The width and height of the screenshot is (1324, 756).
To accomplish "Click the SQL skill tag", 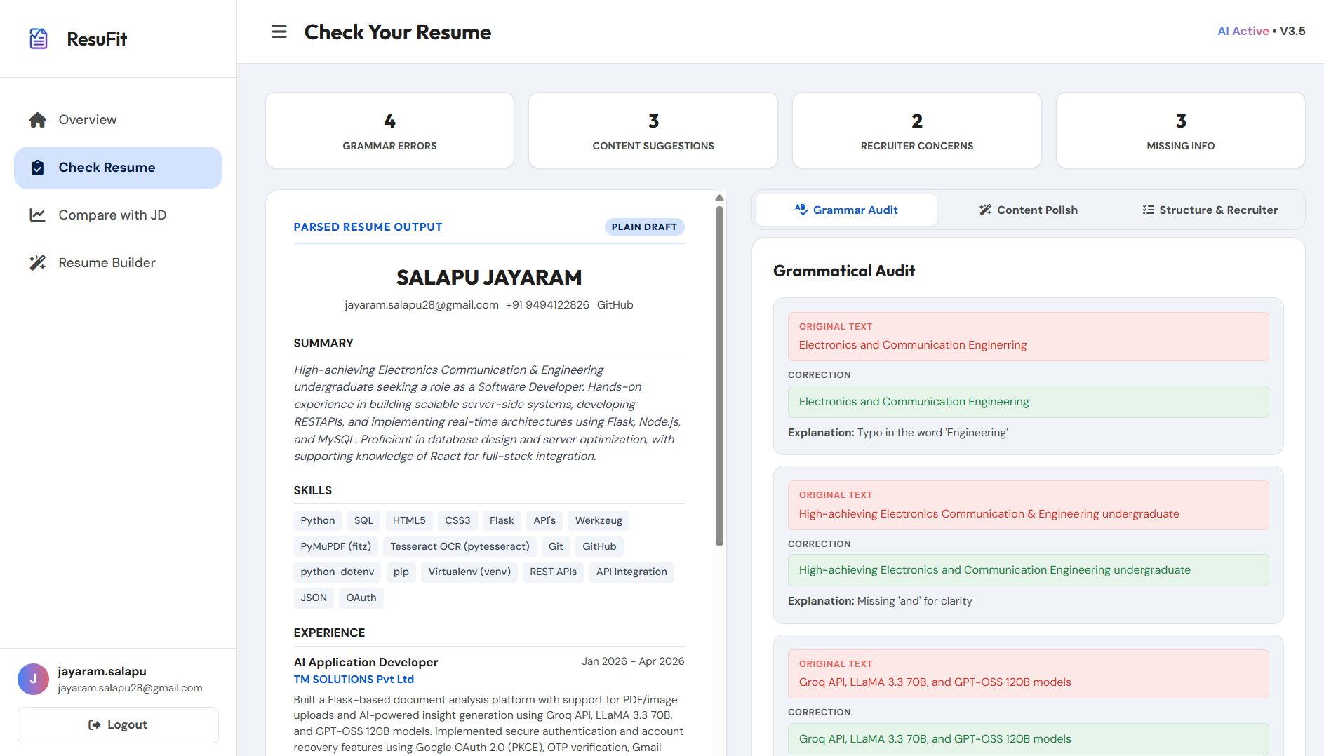I will tap(363, 520).
